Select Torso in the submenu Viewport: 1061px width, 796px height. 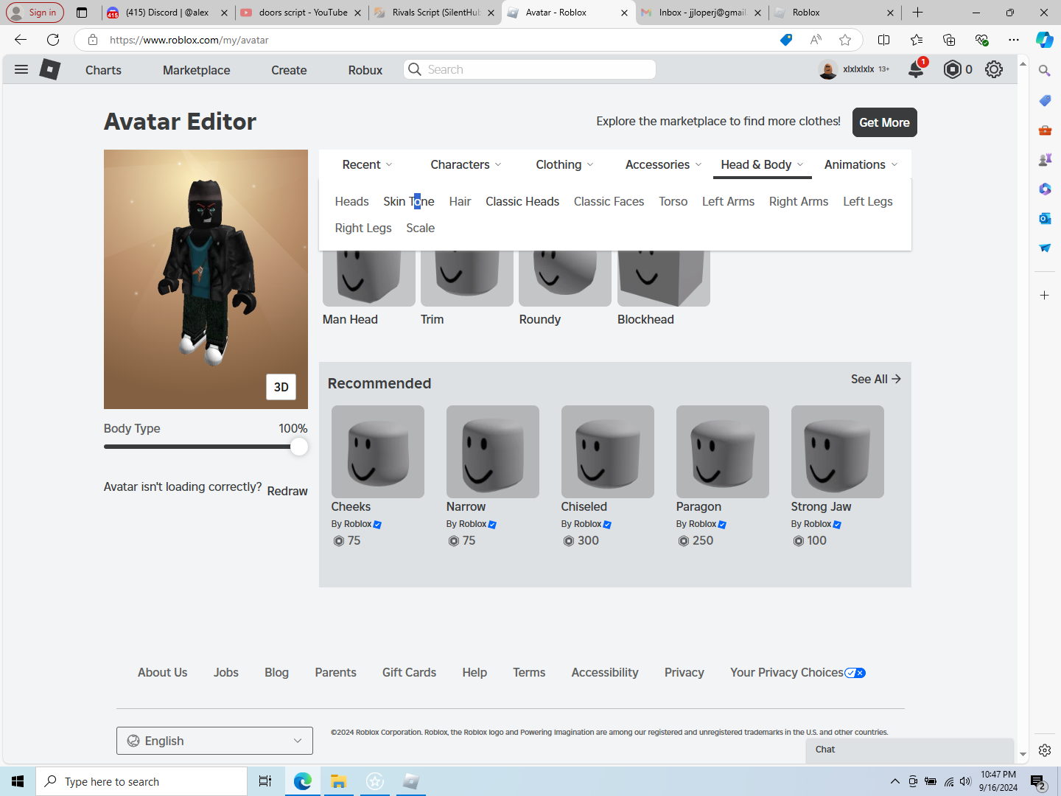click(673, 201)
